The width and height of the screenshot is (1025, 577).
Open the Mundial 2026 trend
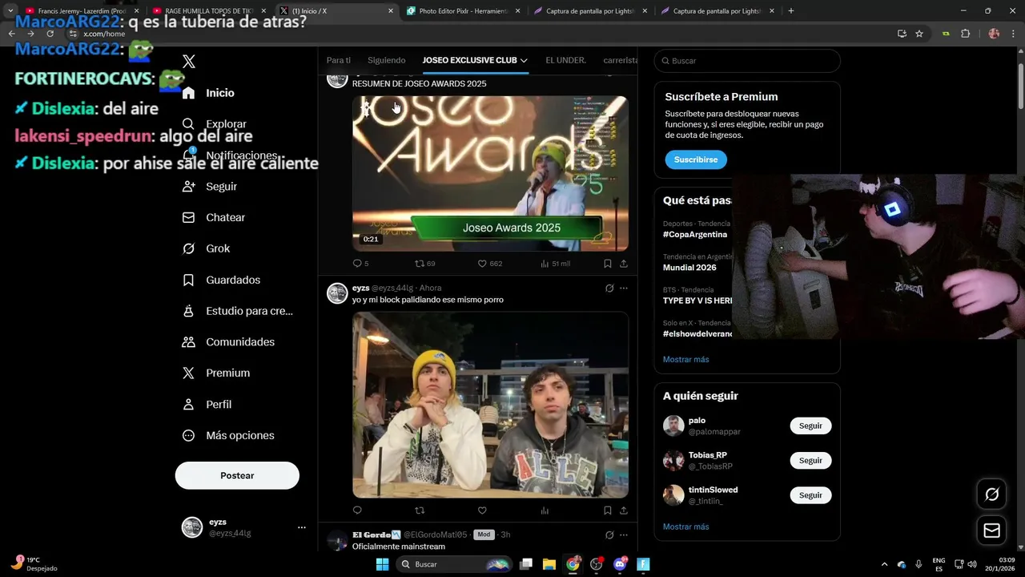point(689,268)
